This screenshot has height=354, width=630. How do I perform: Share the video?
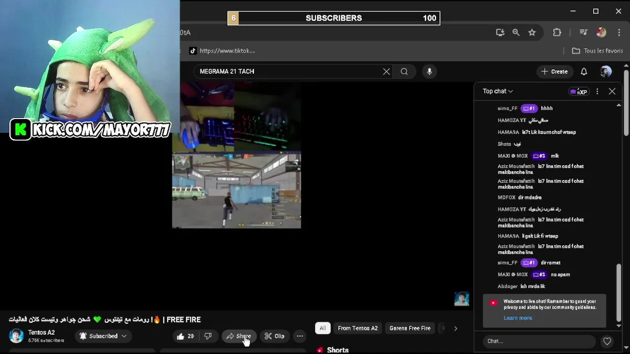coord(239,336)
